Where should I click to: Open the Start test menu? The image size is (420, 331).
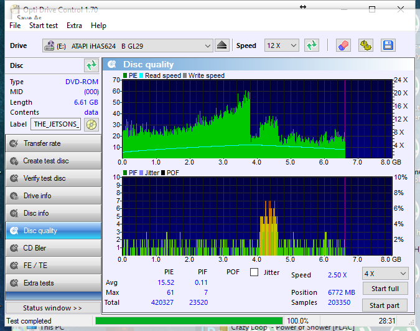43,26
